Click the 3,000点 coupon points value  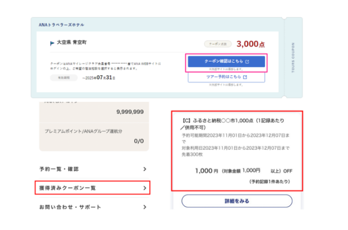coord(251,43)
